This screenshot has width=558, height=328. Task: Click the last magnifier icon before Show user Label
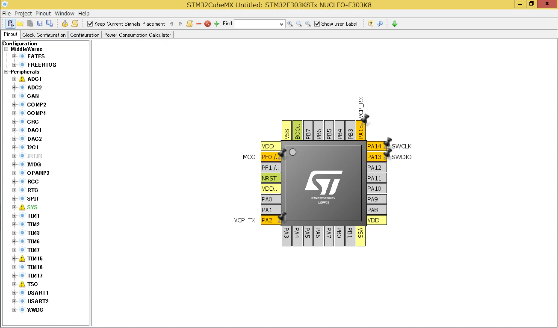[308, 24]
